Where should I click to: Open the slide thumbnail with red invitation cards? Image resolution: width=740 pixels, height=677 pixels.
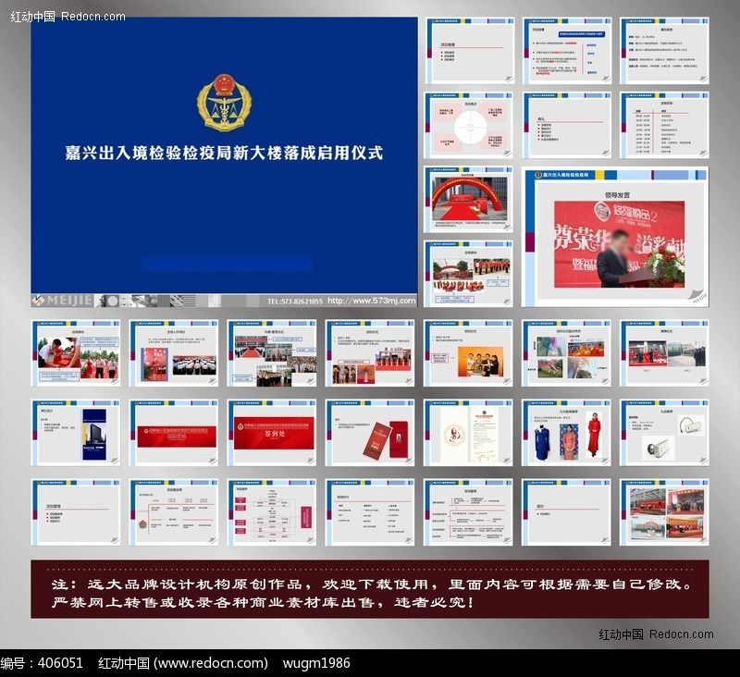(369, 433)
